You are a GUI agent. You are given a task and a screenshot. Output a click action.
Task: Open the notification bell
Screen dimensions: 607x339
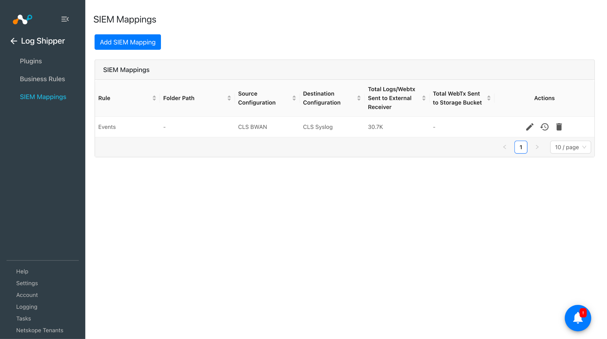(578, 318)
